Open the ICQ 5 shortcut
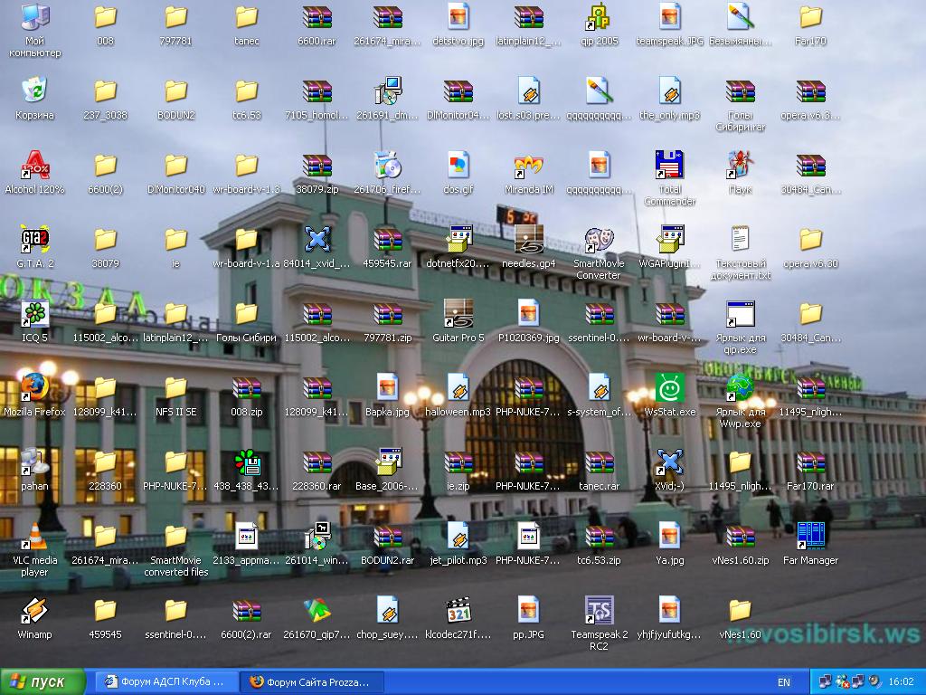This screenshot has height=695, width=926. point(35,315)
